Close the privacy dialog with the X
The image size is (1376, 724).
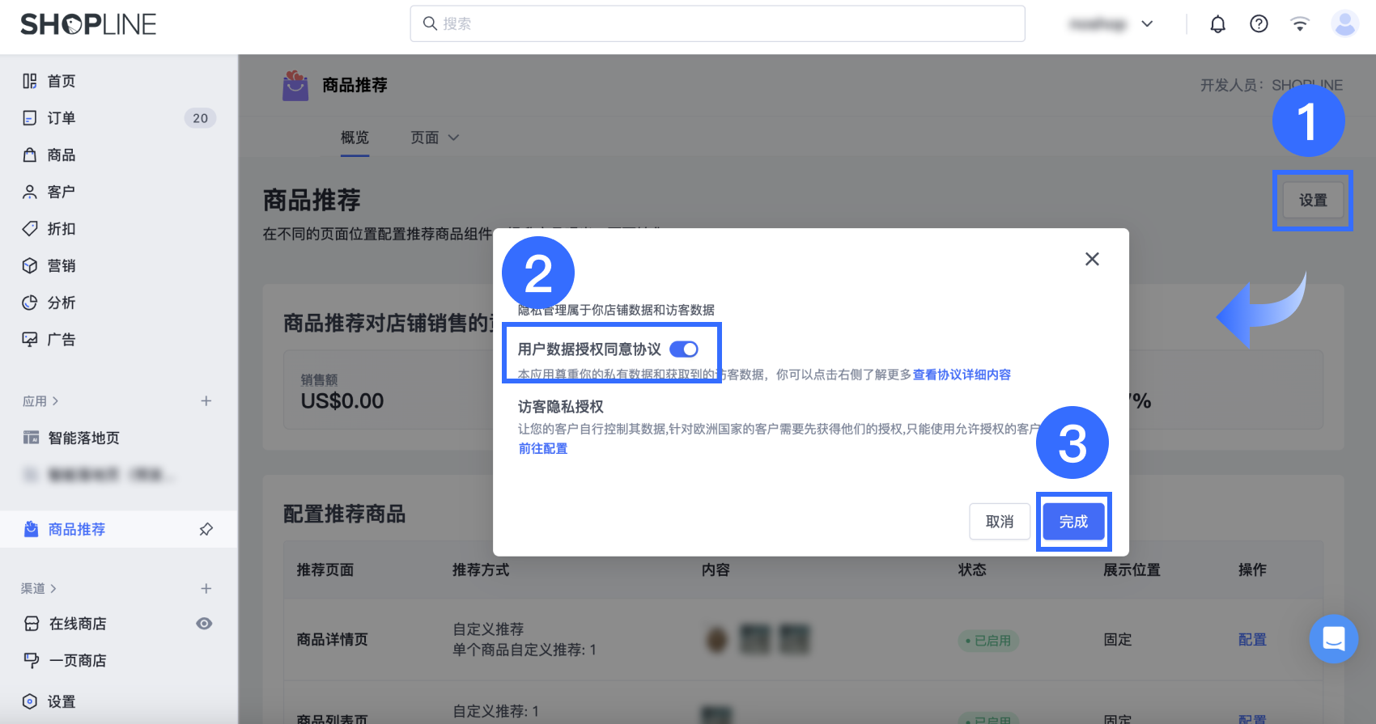tap(1092, 259)
